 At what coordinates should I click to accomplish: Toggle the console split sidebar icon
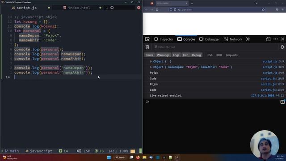(x=282, y=102)
